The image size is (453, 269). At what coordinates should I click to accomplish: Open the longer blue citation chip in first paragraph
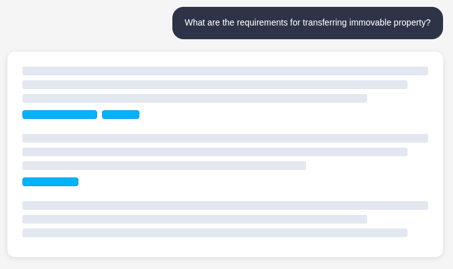tap(60, 115)
